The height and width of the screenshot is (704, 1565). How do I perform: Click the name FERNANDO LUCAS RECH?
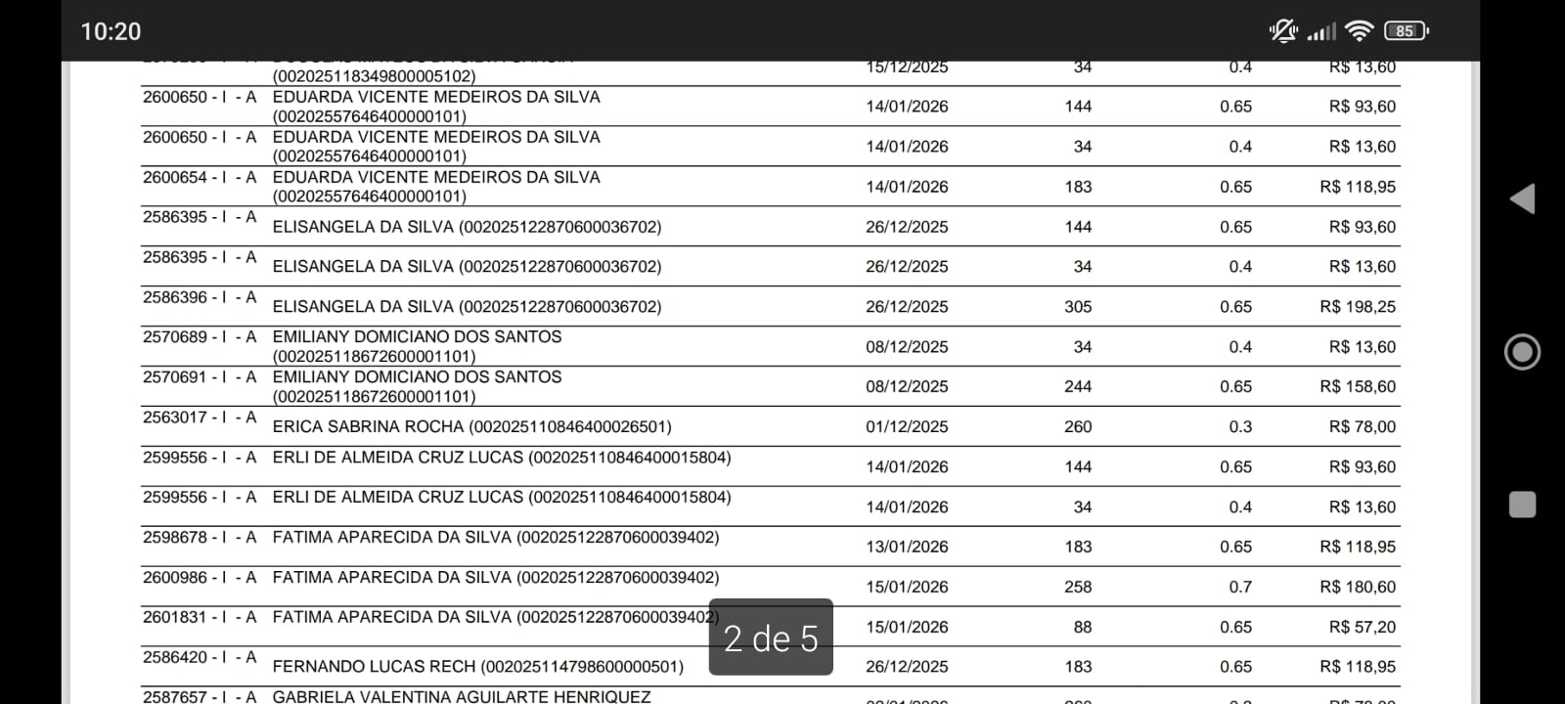(x=374, y=667)
